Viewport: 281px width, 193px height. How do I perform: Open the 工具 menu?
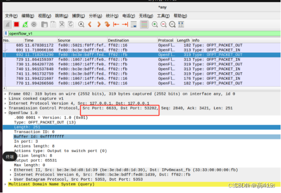(163, 16)
